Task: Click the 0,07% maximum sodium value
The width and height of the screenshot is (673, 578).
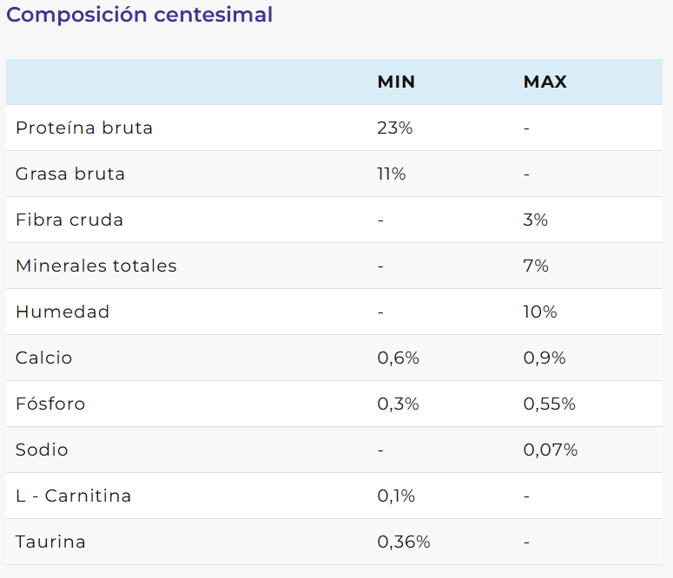Action: point(550,450)
